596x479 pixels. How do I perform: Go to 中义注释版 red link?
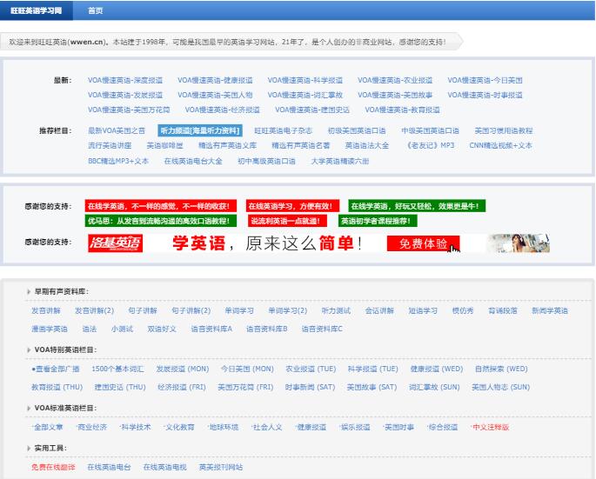[490, 427]
